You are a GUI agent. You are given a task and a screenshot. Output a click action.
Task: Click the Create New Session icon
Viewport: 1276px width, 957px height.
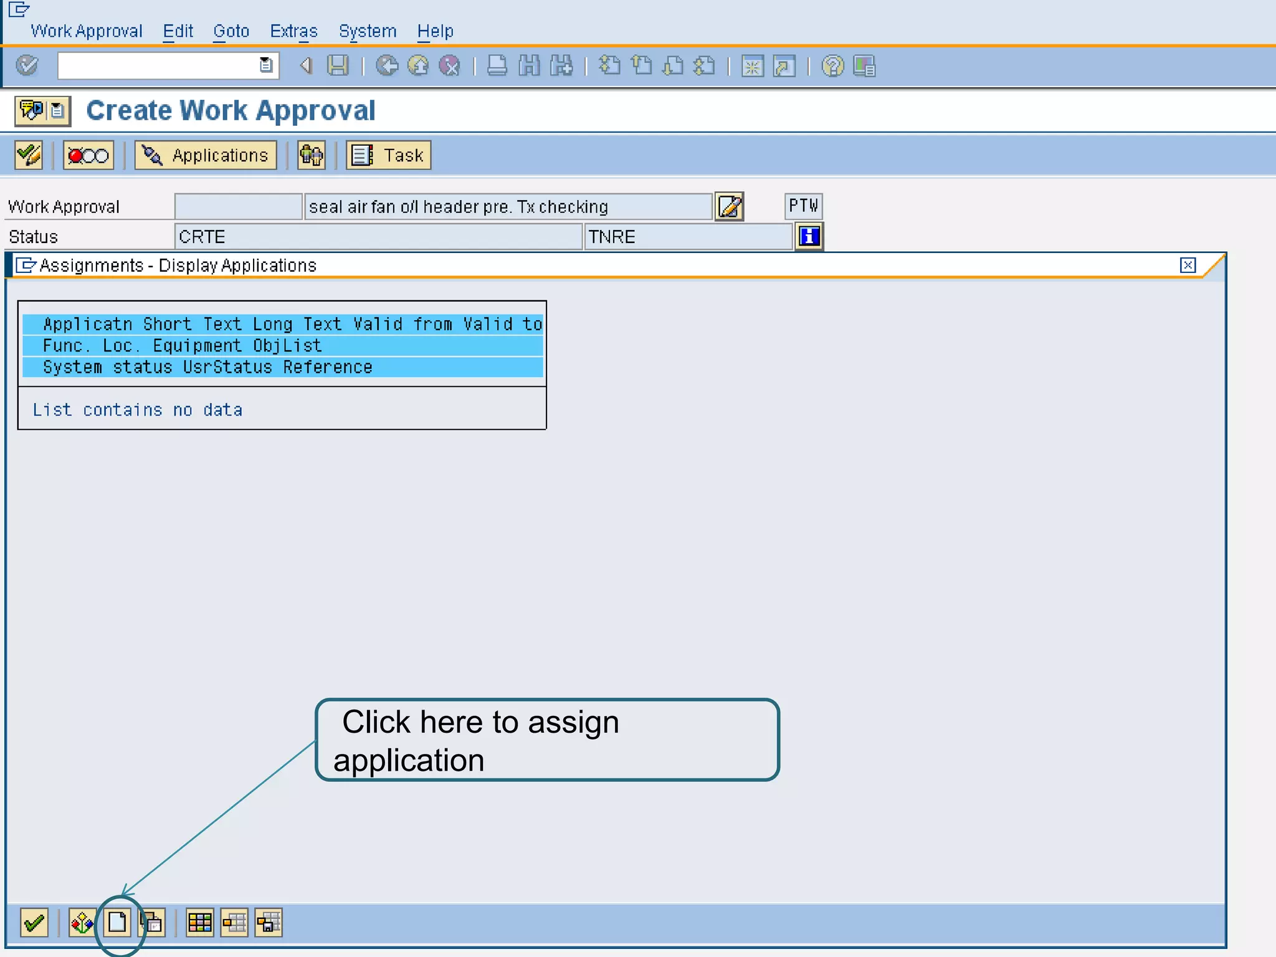[752, 65]
